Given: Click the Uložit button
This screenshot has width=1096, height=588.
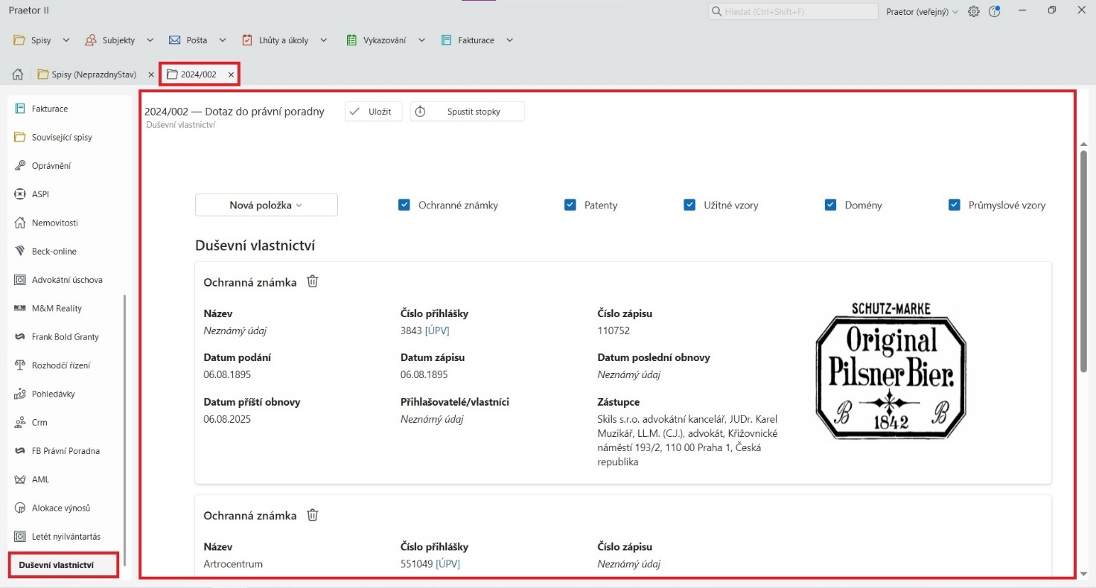Looking at the screenshot, I should [x=374, y=112].
